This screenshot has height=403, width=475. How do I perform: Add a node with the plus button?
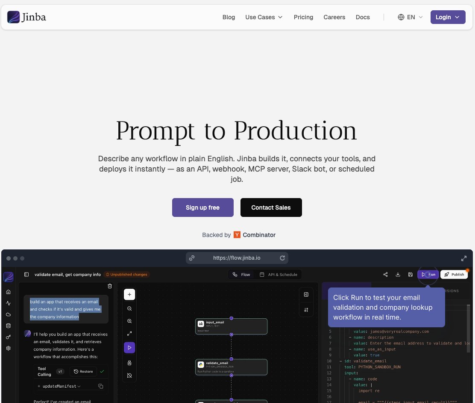coord(129,294)
